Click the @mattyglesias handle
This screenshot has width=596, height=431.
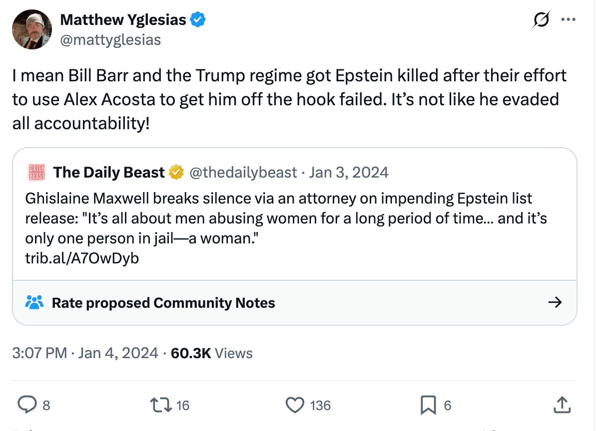coord(110,39)
